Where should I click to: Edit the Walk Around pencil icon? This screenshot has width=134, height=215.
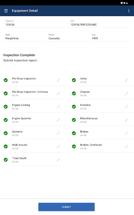coord(58,146)
